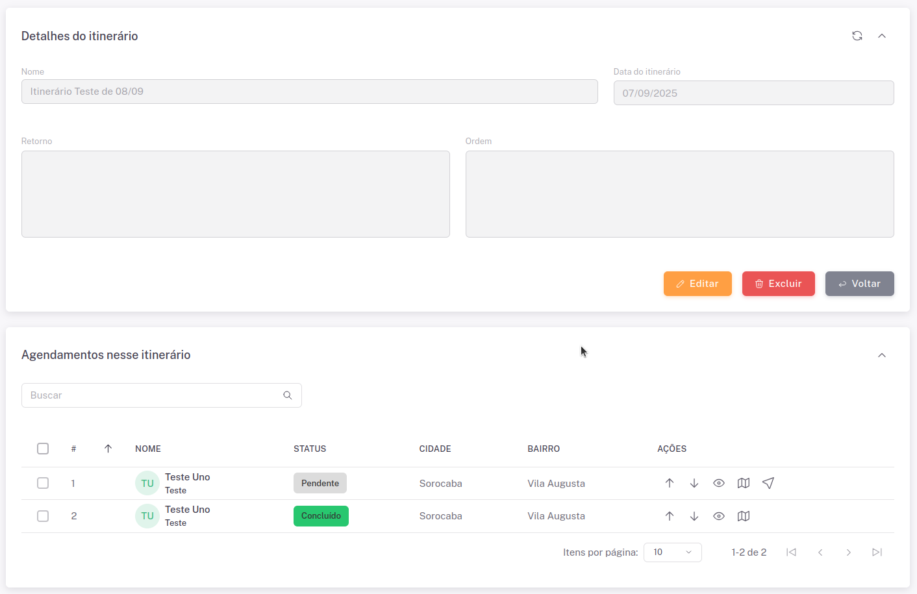Check the box for appointment row 2
The image size is (917, 594).
point(43,516)
